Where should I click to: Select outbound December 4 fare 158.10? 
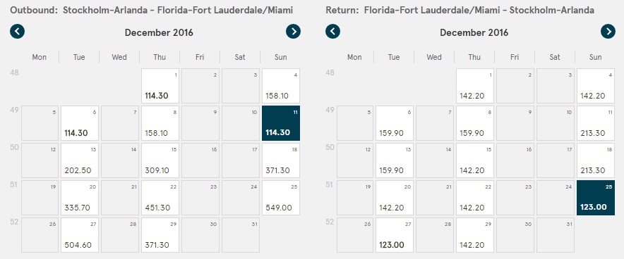[281, 86]
